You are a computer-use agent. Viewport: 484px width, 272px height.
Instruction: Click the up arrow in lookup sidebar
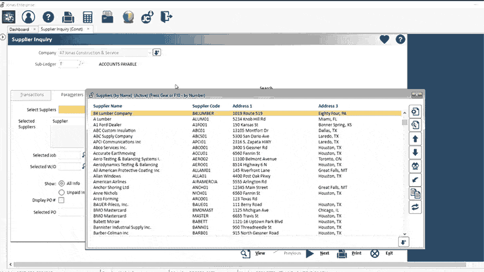(x=415, y=139)
